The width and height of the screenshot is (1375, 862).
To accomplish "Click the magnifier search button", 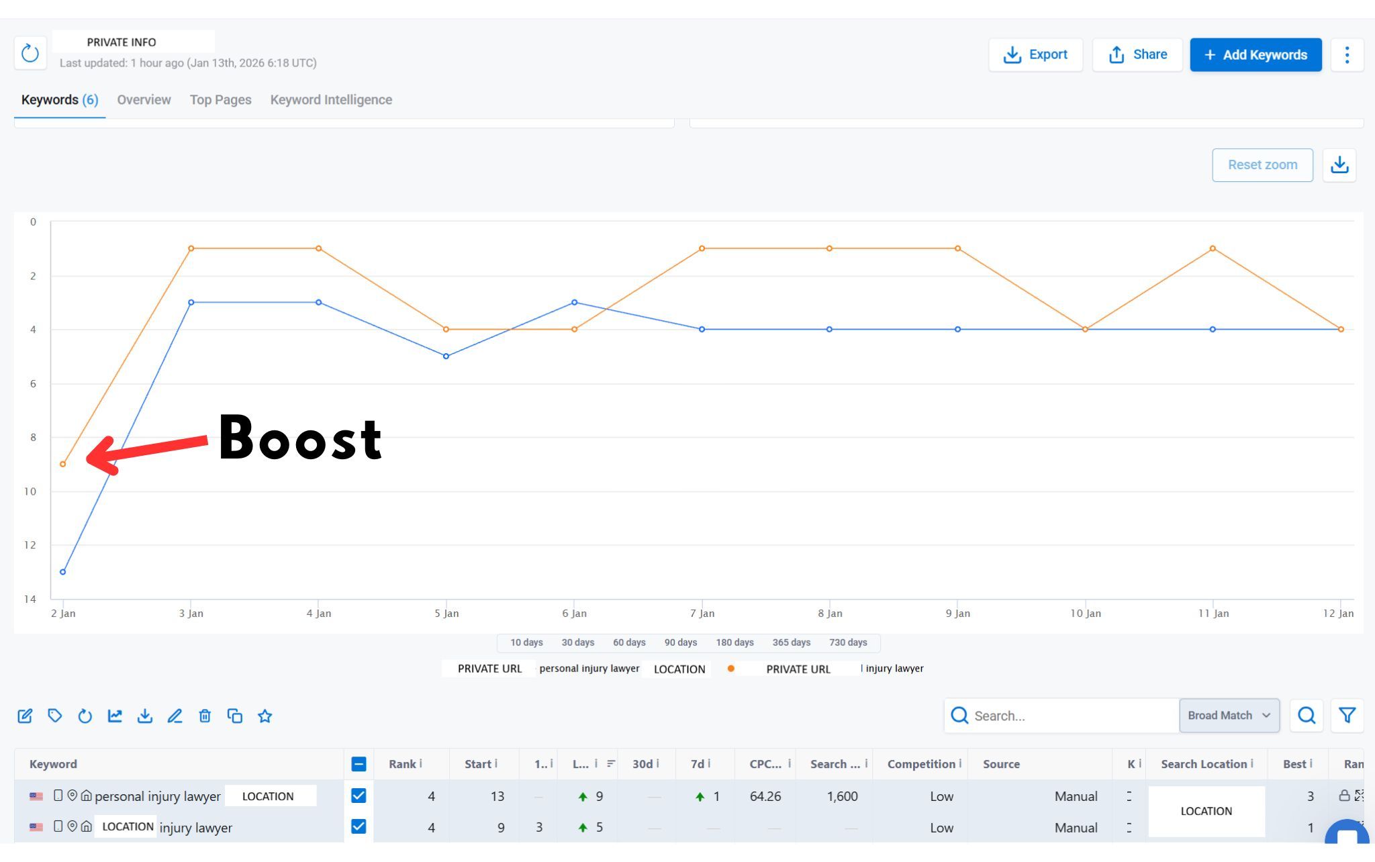I will (1306, 716).
